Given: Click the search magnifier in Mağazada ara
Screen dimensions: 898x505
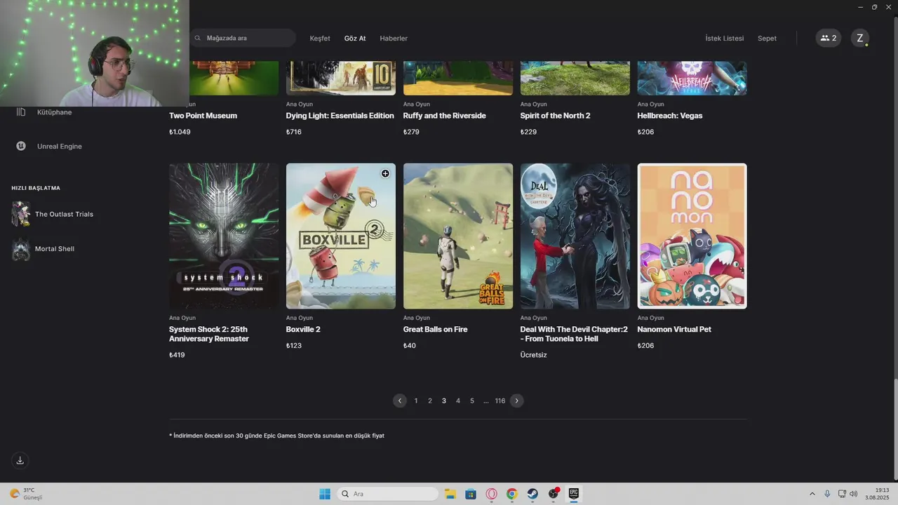Looking at the screenshot, I should click(198, 39).
